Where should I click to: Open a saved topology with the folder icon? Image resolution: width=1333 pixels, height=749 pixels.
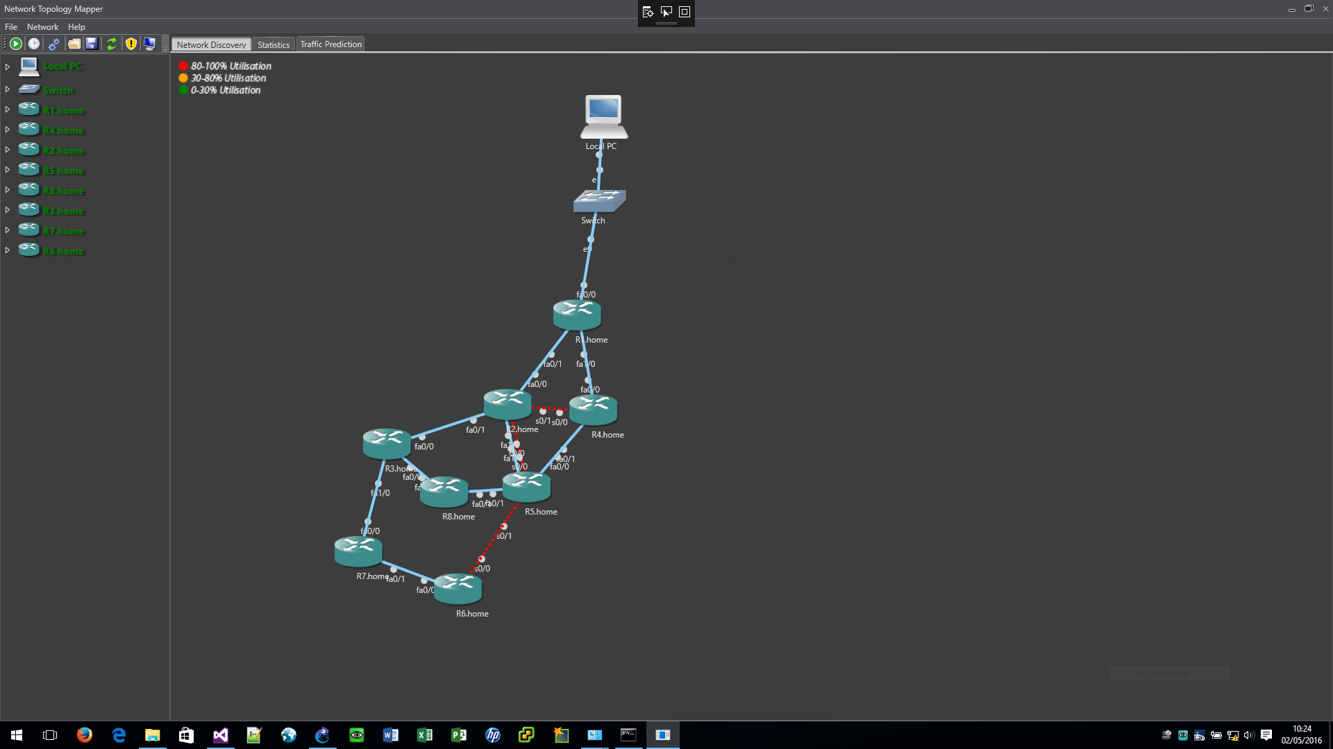pos(74,44)
